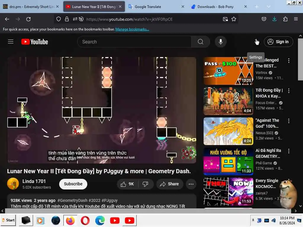Show Firefox downloads panel
The height and width of the screenshot is (227, 303).
(274, 19)
